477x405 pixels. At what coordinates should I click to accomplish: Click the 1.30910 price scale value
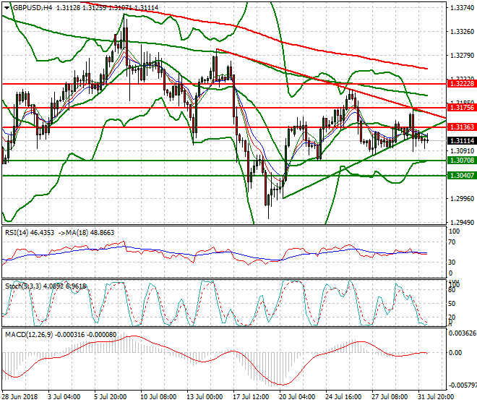[x=462, y=151]
